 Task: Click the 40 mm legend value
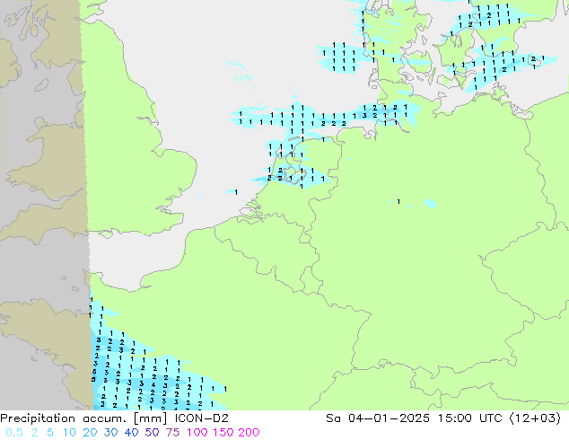pos(131,433)
